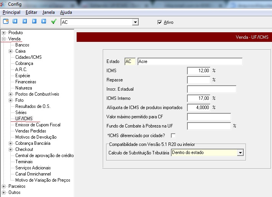Select Cidades/ICMS in the tree

click(x=28, y=57)
